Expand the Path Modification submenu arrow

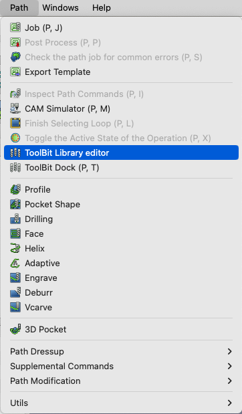(x=229, y=381)
